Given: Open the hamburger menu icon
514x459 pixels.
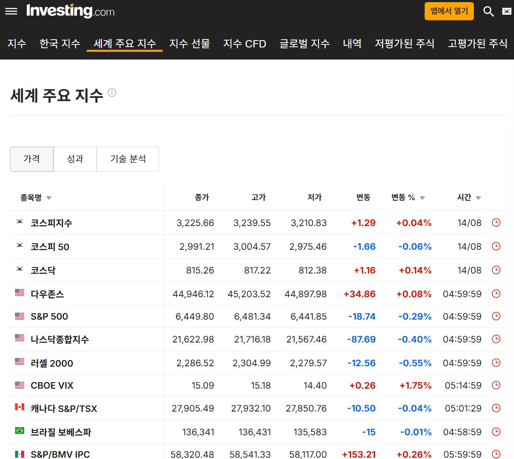Looking at the screenshot, I should click(11, 12).
